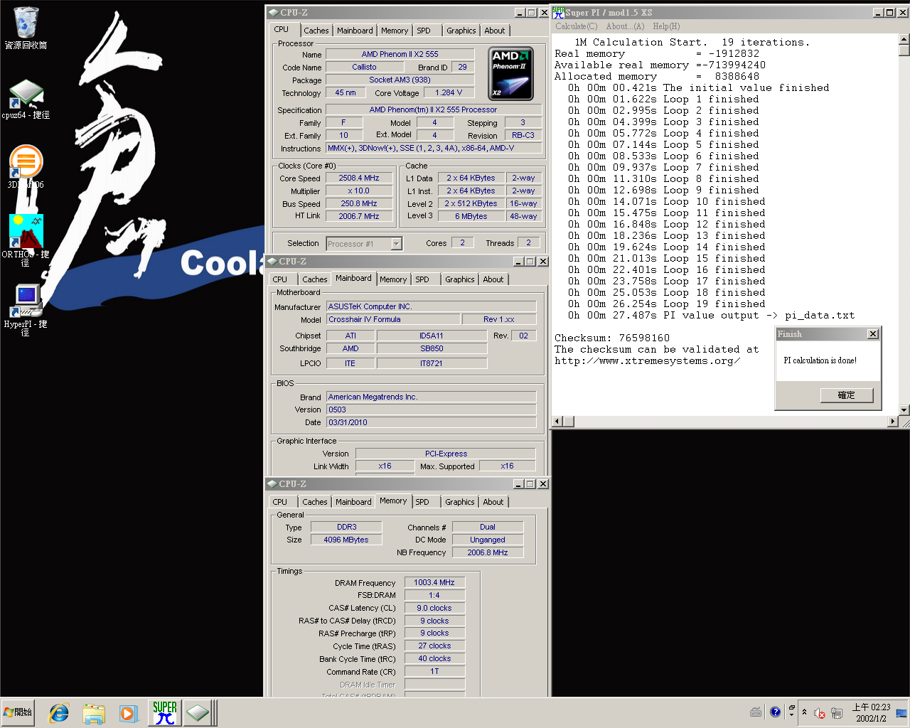
Task: Launch the HyperPI desktop shortcut
Action: pyautogui.click(x=26, y=310)
